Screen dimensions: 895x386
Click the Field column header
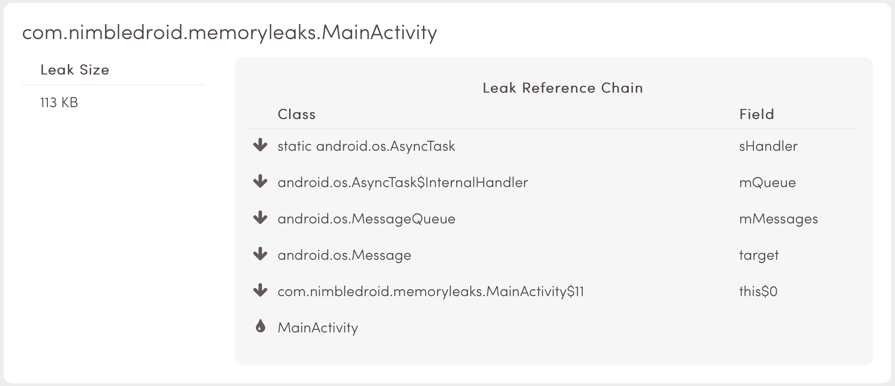(757, 114)
